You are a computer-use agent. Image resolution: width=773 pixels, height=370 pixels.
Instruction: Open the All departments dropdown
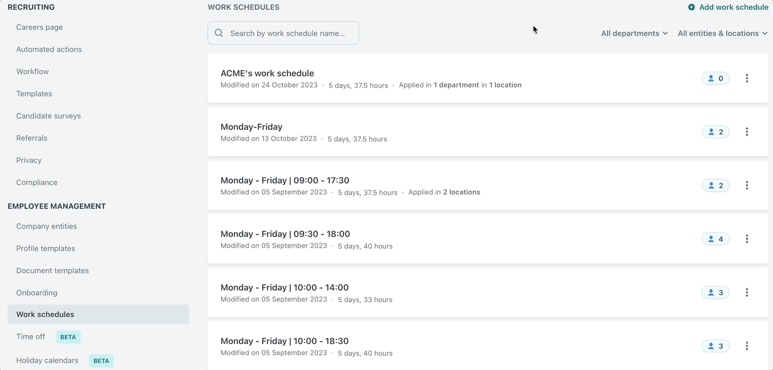point(634,33)
